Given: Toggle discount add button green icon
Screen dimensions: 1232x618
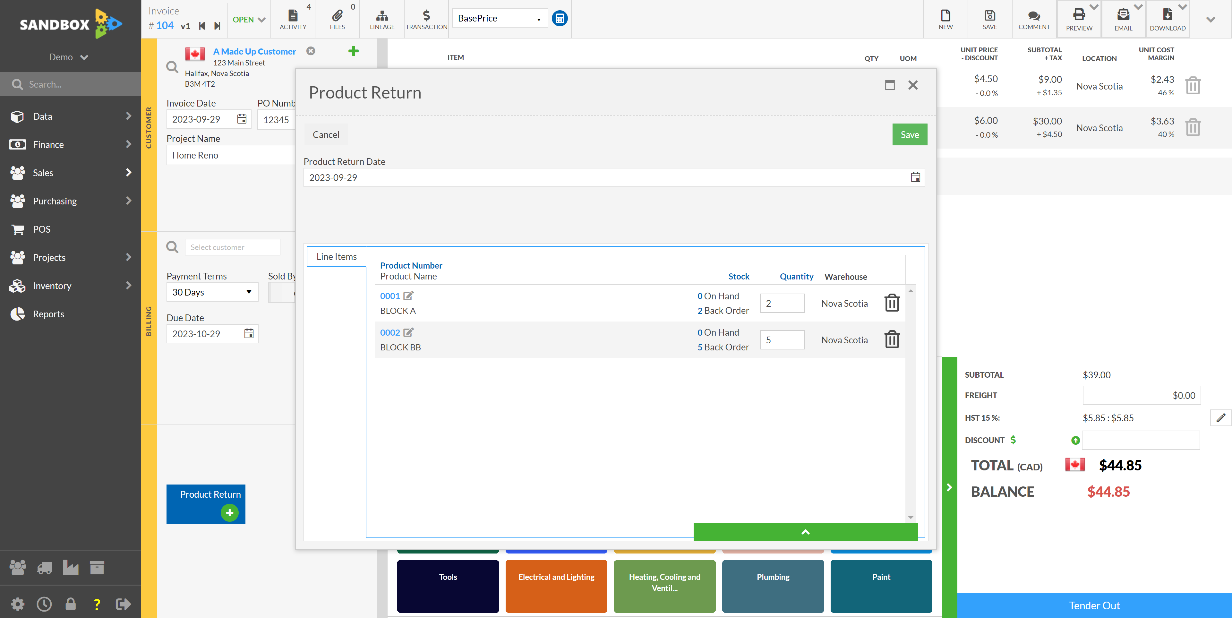Looking at the screenshot, I should (1075, 440).
